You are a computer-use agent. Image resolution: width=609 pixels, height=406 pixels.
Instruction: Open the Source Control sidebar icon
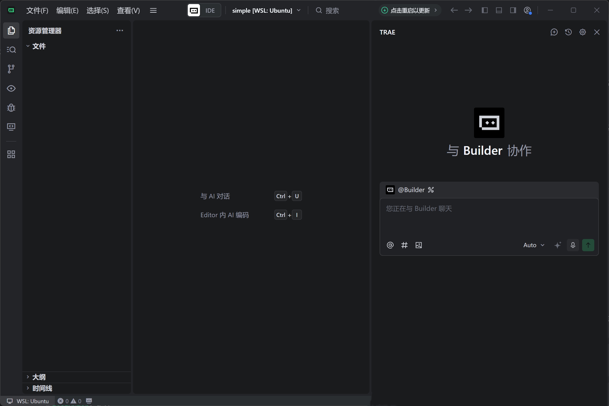tap(11, 69)
